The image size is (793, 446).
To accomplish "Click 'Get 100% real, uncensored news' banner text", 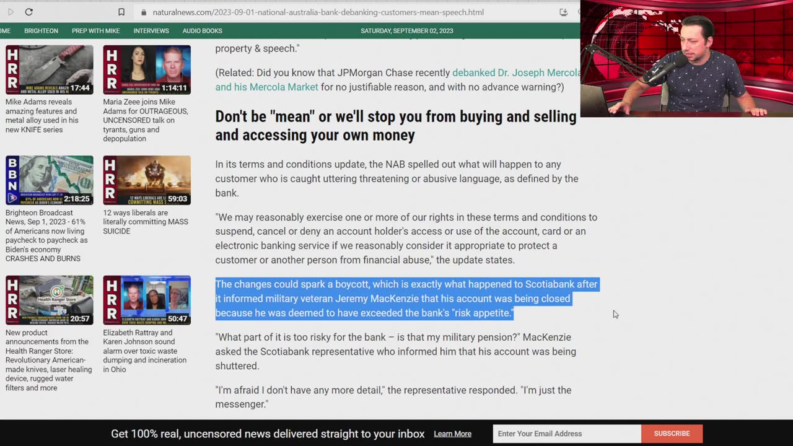I will [268, 434].
